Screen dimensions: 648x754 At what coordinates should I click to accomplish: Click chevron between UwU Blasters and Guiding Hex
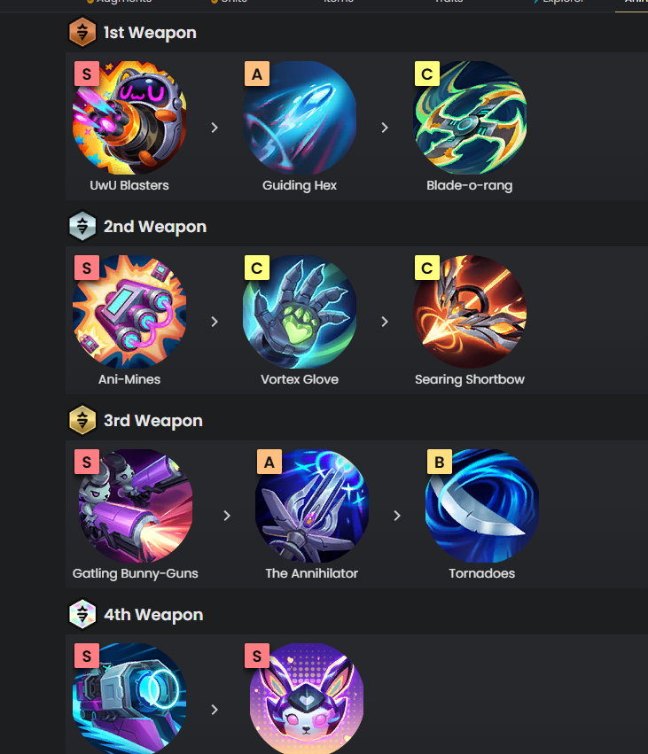pos(215,128)
